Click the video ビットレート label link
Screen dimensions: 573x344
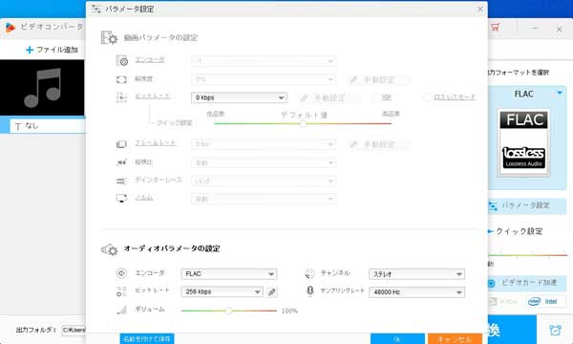point(153,96)
